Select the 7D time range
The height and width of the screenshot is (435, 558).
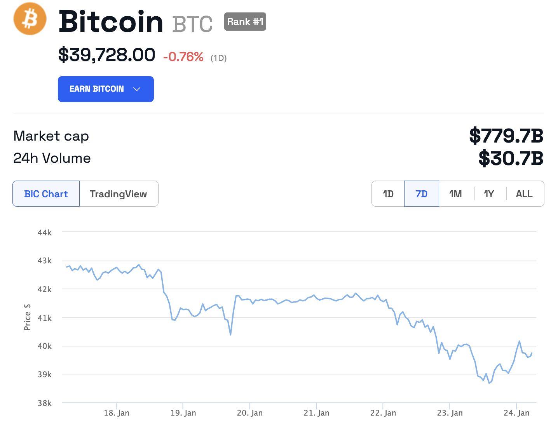(422, 194)
